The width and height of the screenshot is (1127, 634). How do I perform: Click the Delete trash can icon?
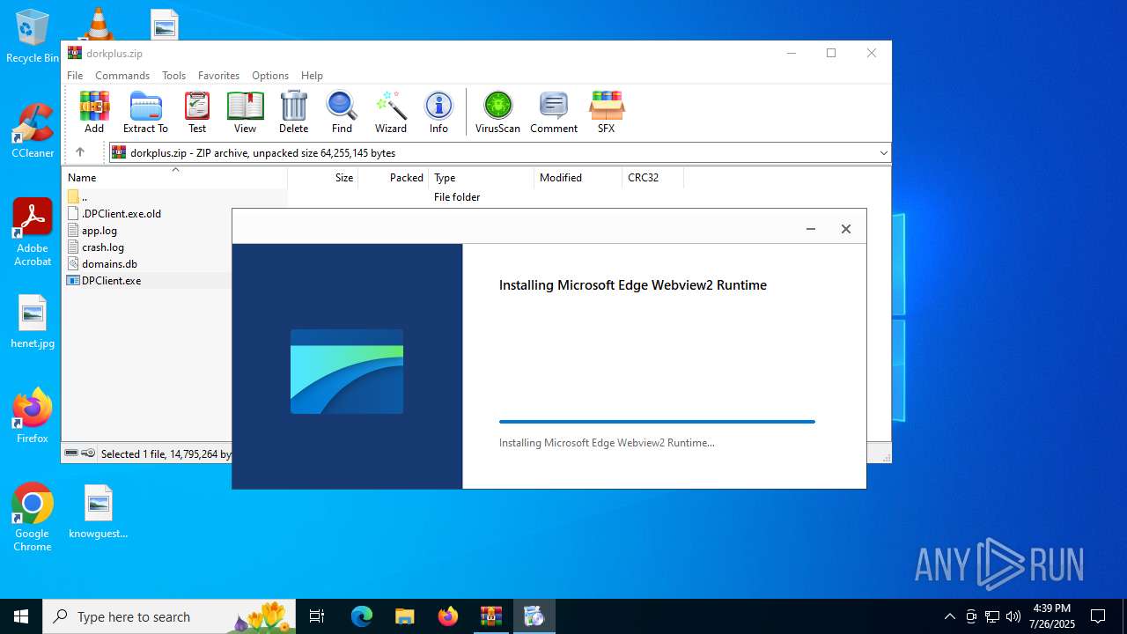coord(293,112)
